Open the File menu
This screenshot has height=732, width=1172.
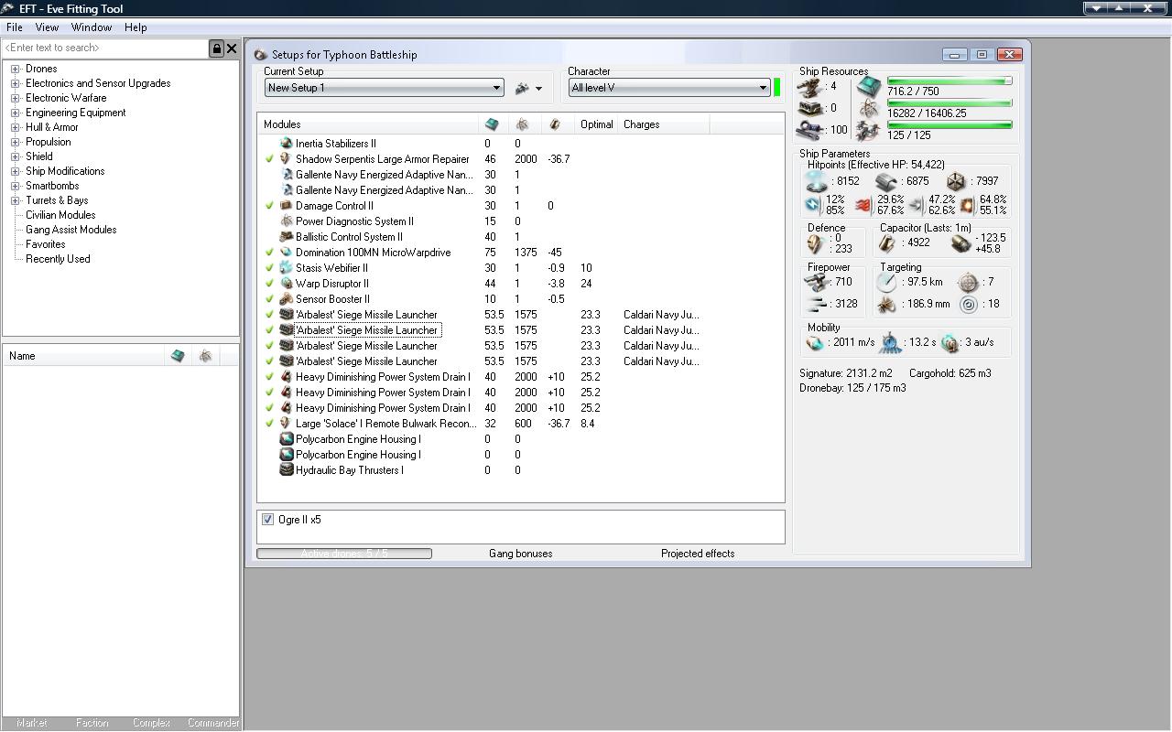click(x=15, y=27)
